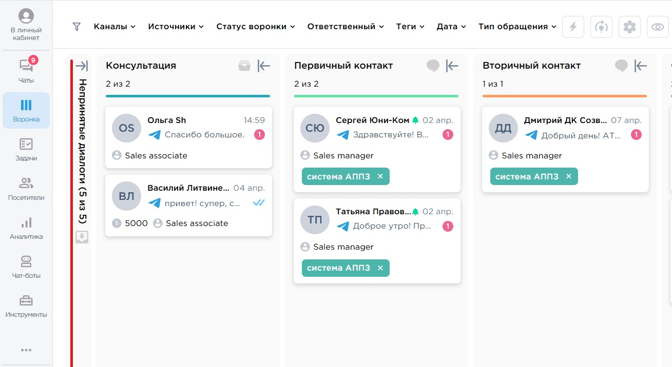Open Чат-боты section in sidebar

click(x=26, y=267)
